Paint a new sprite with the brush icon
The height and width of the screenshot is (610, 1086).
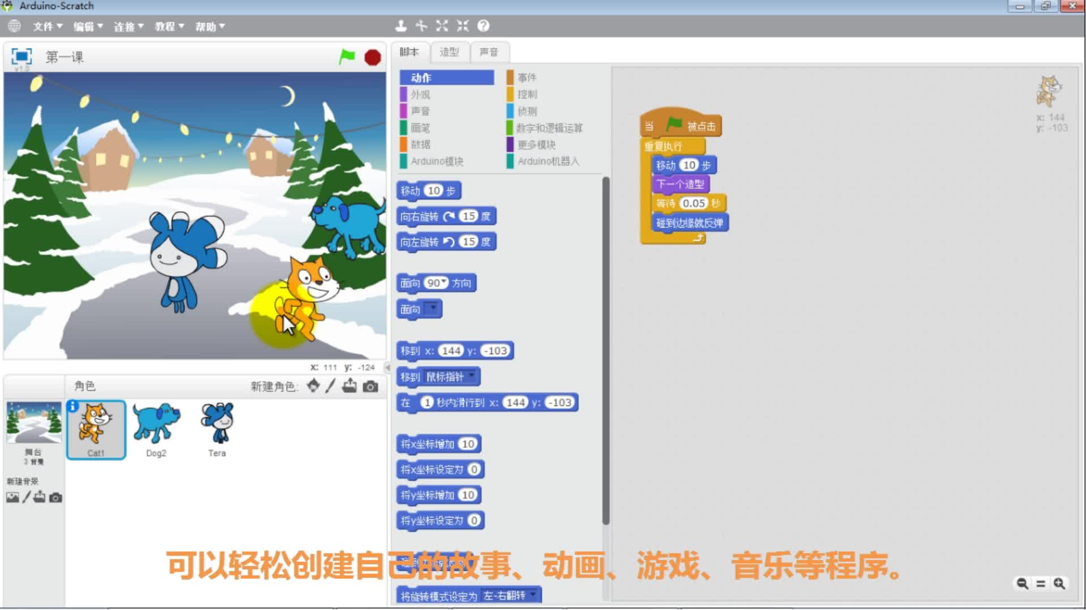331,386
